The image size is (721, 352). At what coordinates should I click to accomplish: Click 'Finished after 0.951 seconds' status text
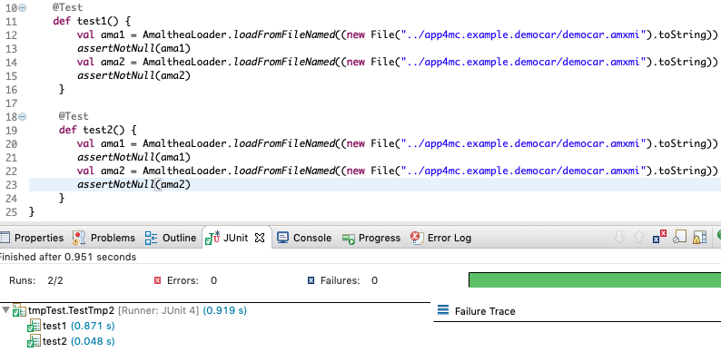pyautogui.click(x=67, y=257)
